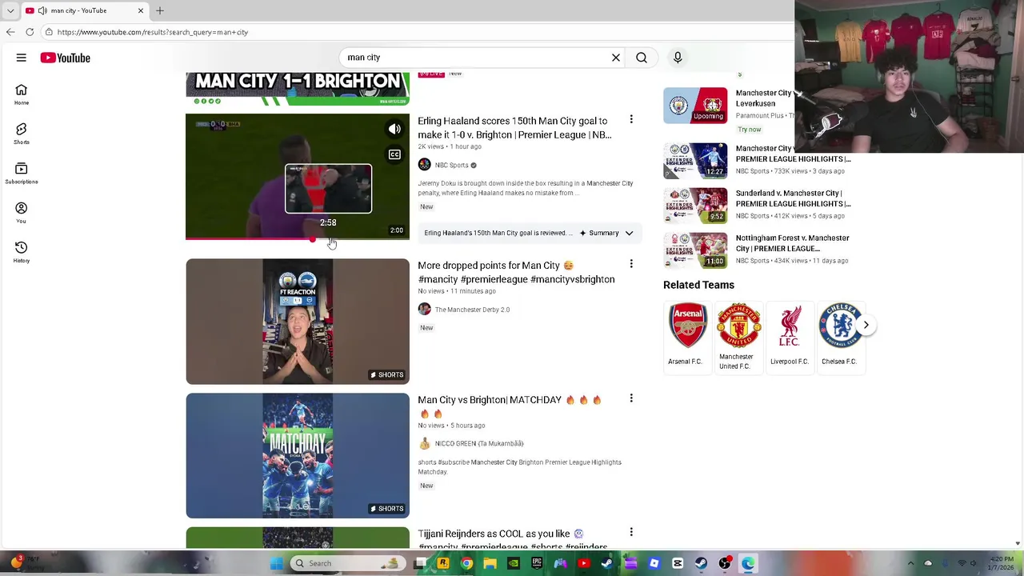Open the Windows Start menu
Image resolution: width=1024 pixels, height=576 pixels.
pos(276,563)
